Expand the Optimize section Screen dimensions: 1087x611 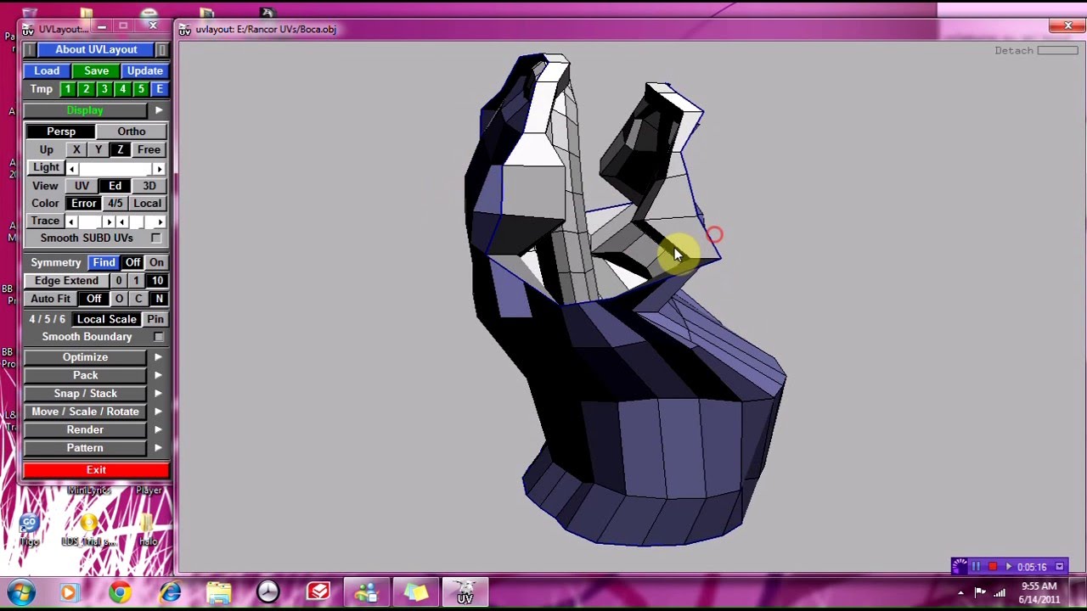click(x=85, y=357)
